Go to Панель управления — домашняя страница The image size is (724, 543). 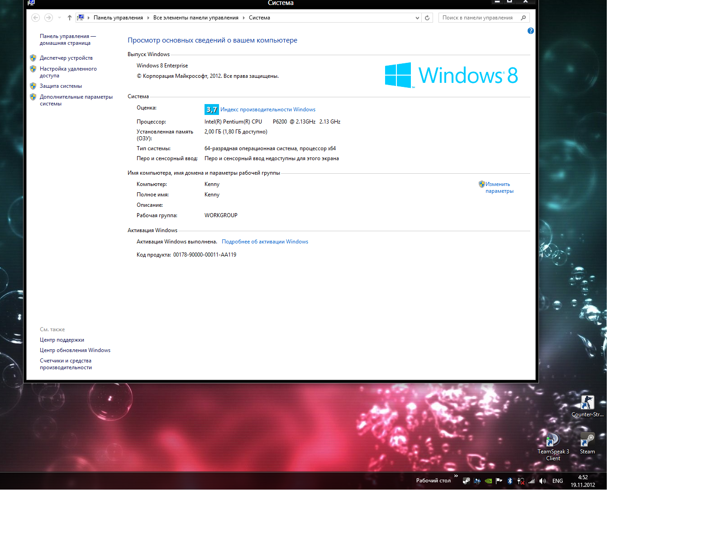coord(68,39)
